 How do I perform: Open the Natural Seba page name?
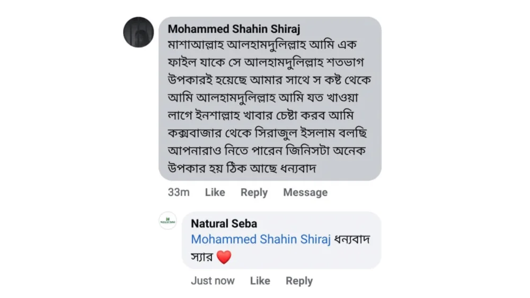[x=224, y=223]
